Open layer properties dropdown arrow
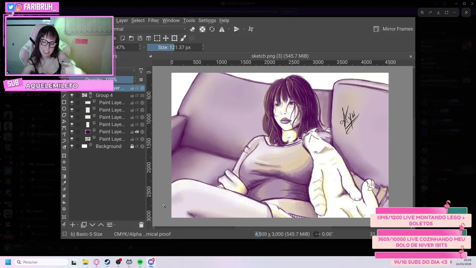 pyautogui.click(x=115, y=225)
